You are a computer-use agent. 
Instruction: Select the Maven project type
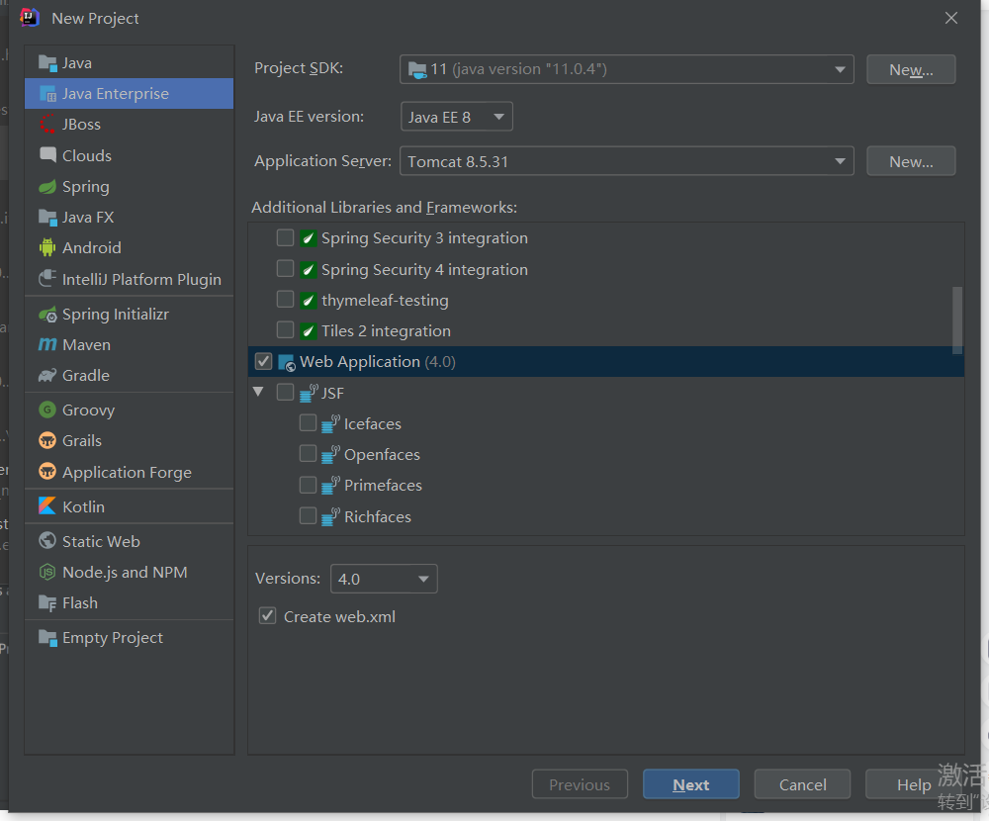130,344
